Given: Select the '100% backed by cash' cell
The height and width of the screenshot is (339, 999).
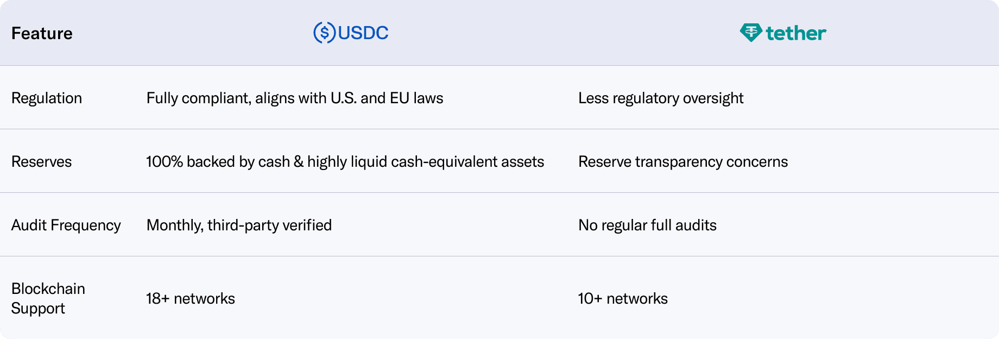Looking at the screenshot, I should 217,162.
